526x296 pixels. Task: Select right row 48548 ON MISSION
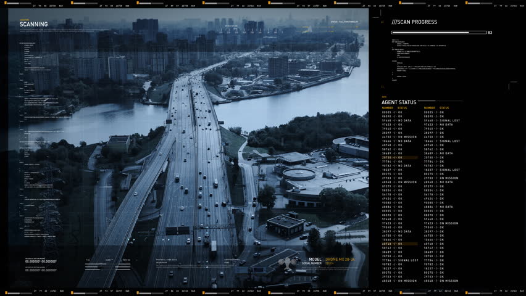point(441,281)
